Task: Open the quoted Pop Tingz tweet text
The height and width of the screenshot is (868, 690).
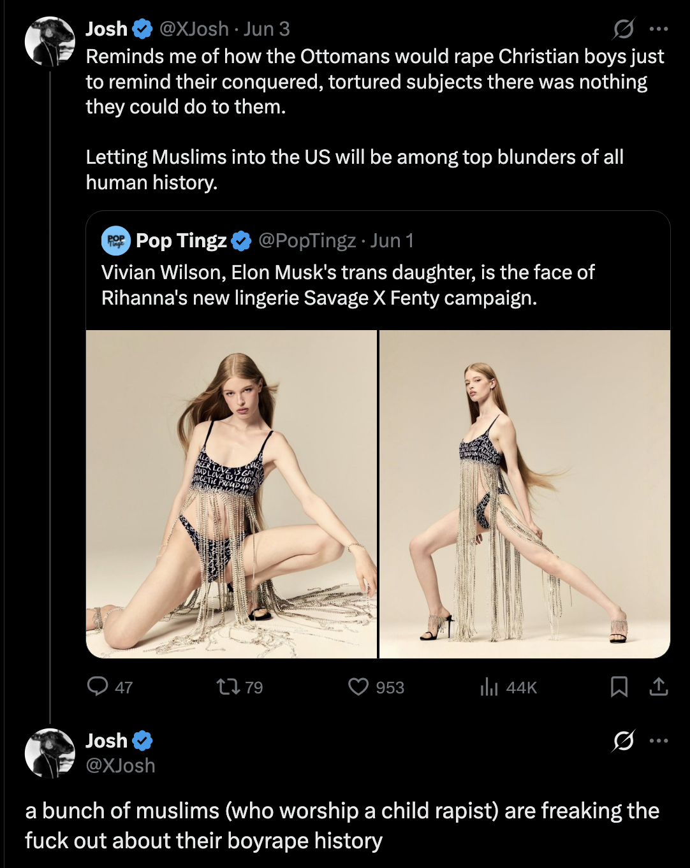Action: pyautogui.click(x=348, y=285)
